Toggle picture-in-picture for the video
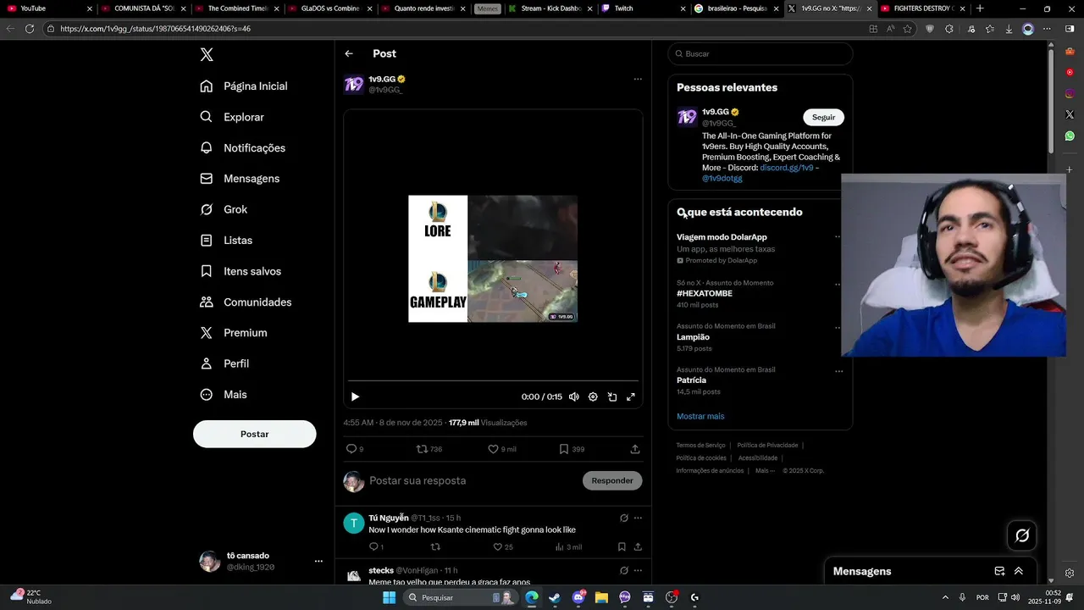Viewport: 1084px width, 610px height. click(x=612, y=396)
